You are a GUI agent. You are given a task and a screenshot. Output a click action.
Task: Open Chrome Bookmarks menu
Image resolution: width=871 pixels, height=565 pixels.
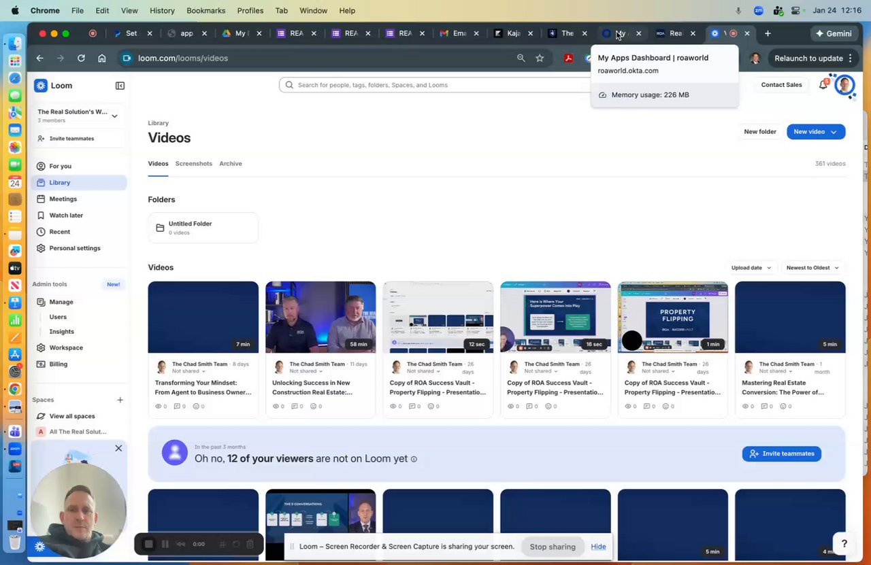tap(206, 11)
